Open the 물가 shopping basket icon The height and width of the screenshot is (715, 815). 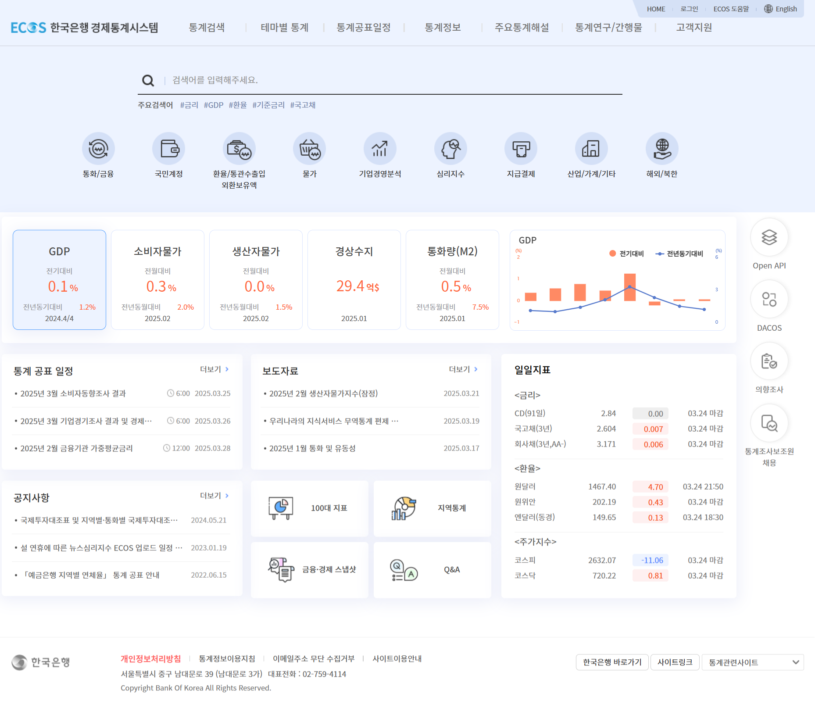pyautogui.click(x=309, y=149)
